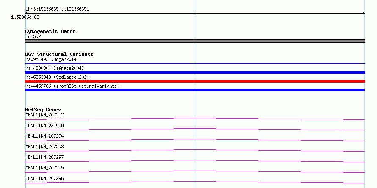Click the magenta line for MBNL1|NM_207292
The width and height of the screenshot is (377, 188).
195,119
